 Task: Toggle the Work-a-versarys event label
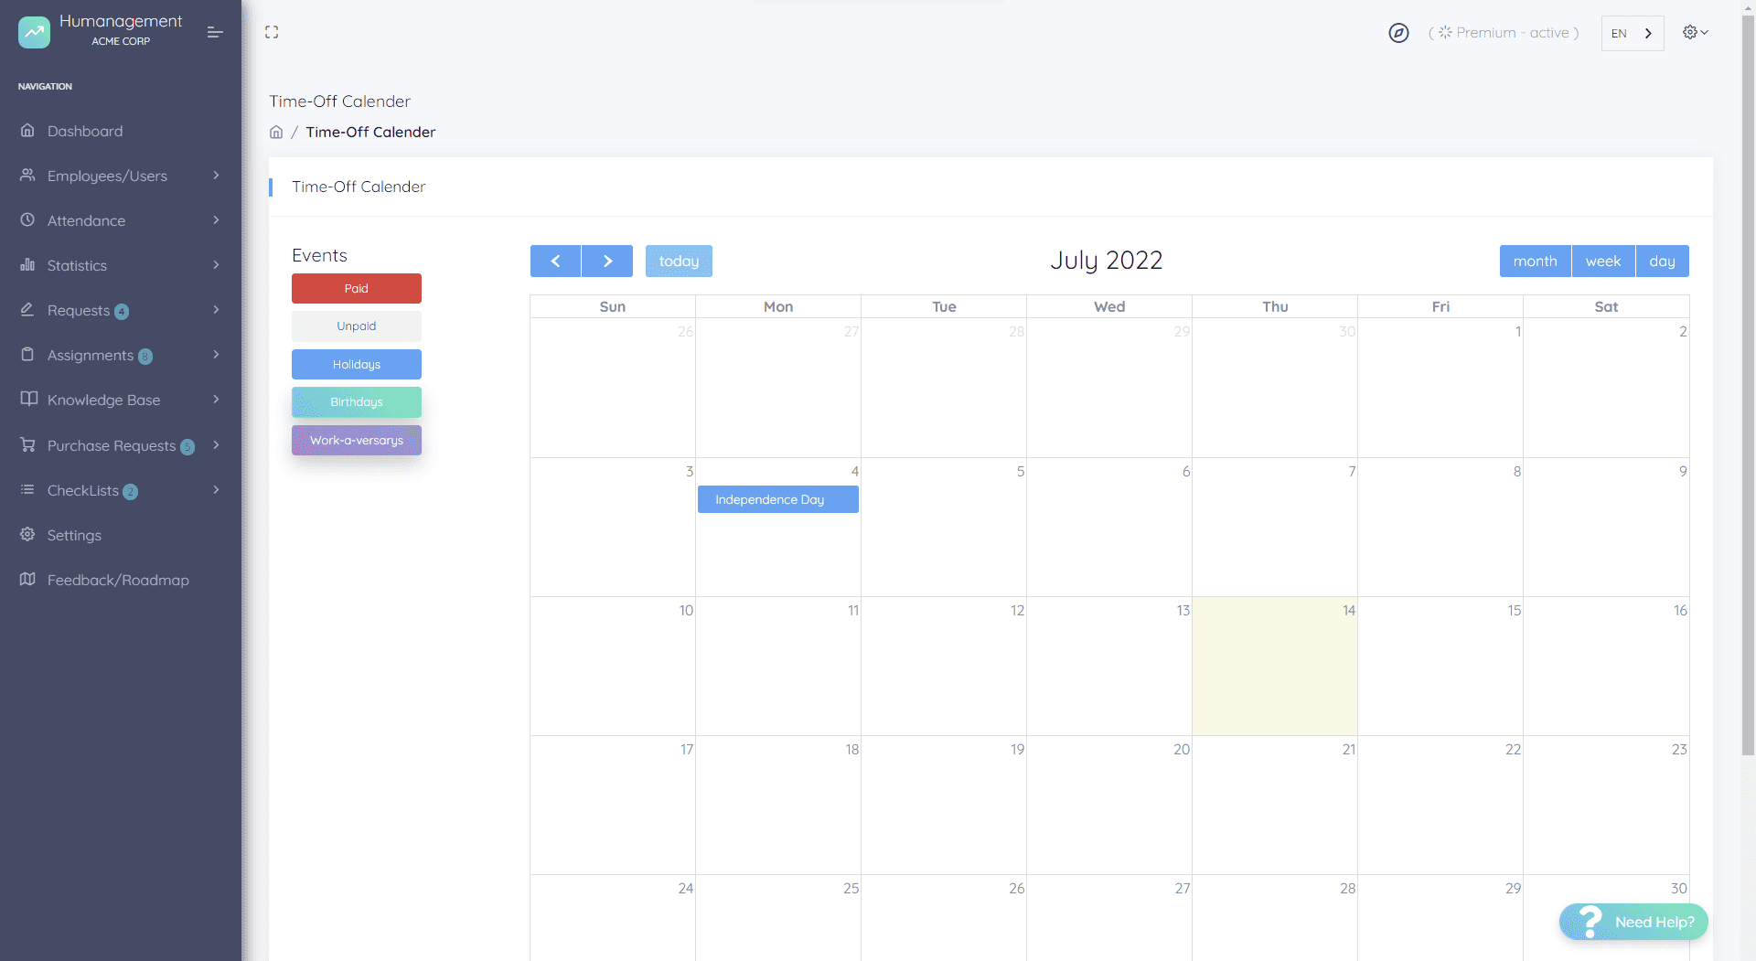(356, 440)
